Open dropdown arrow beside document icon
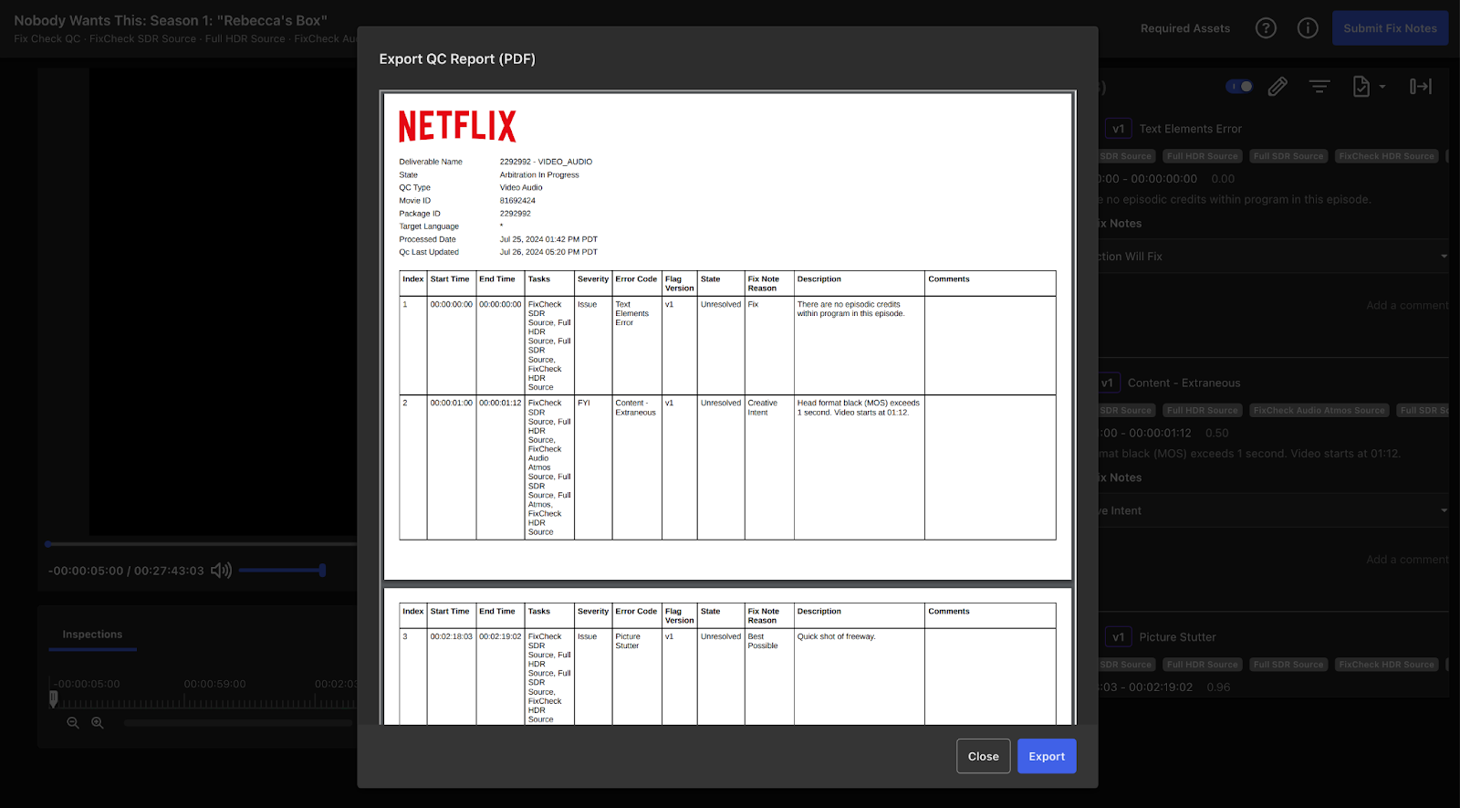Screen dimensions: 1460x808 click(1382, 87)
